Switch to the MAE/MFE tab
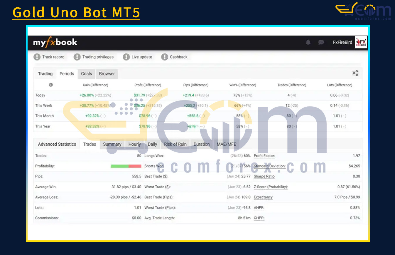The height and width of the screenshot is (255, 395). click(226, 144)
